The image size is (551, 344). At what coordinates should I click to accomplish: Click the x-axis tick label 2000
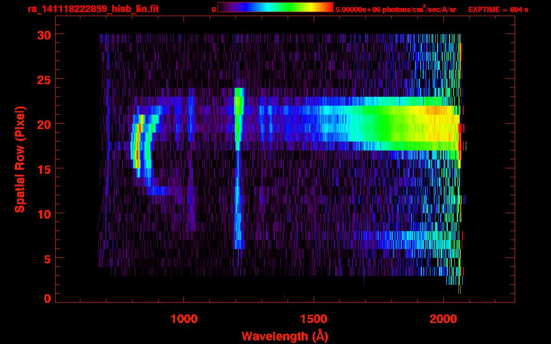[443, 318]
